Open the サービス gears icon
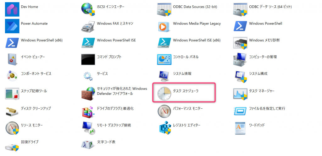Image resolution: width=322 pixels, height=156 pixels. (x=88, y=76)
